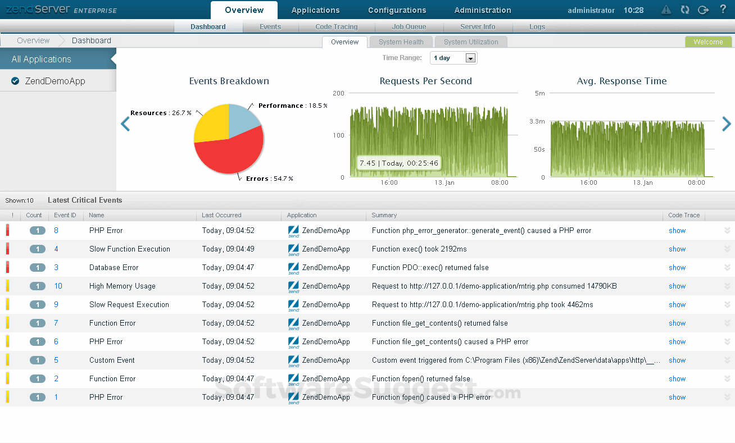Expand details for the PHP Error event row
The image size is (735, 443).
(x=727, y=230)
